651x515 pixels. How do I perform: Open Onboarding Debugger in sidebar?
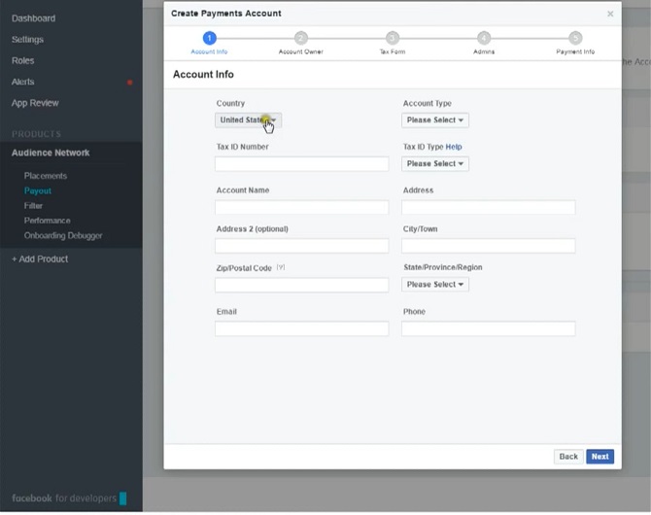point(63,235)
